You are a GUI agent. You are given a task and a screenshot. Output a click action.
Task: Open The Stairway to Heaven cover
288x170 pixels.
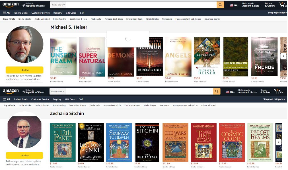click(x=119, y=142)
